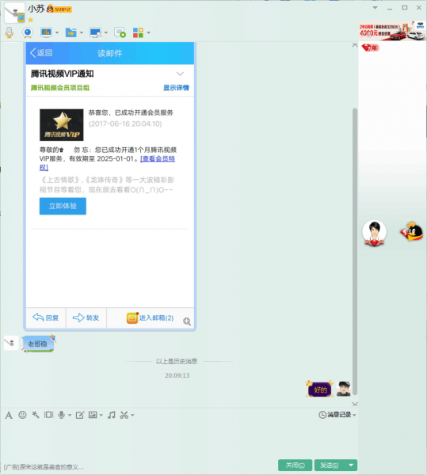Click the magnifier zoom icon on mail card
427x475 pixels.
pos(187,321)
